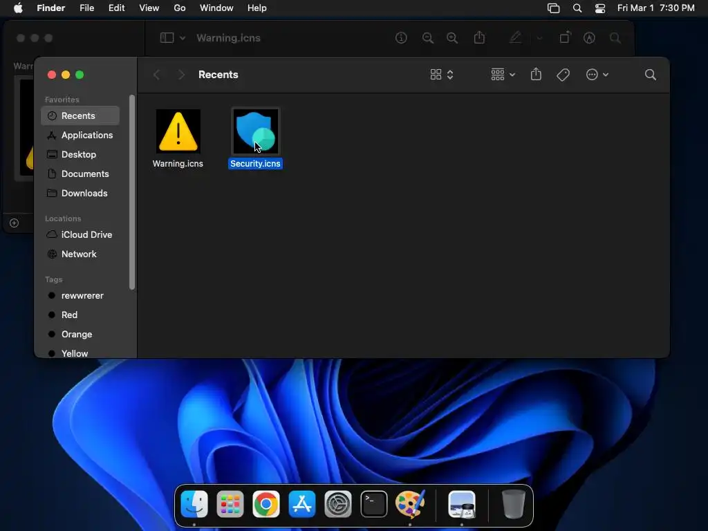708x531 pixels.
Task: Open Network location in sidebar
Action: tap(80, 254)
